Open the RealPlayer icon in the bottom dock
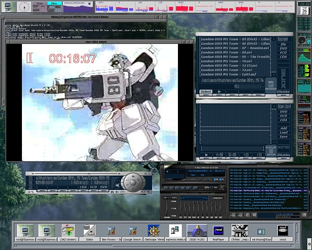This screenshot has height=250, width=312. coord(218,232)
